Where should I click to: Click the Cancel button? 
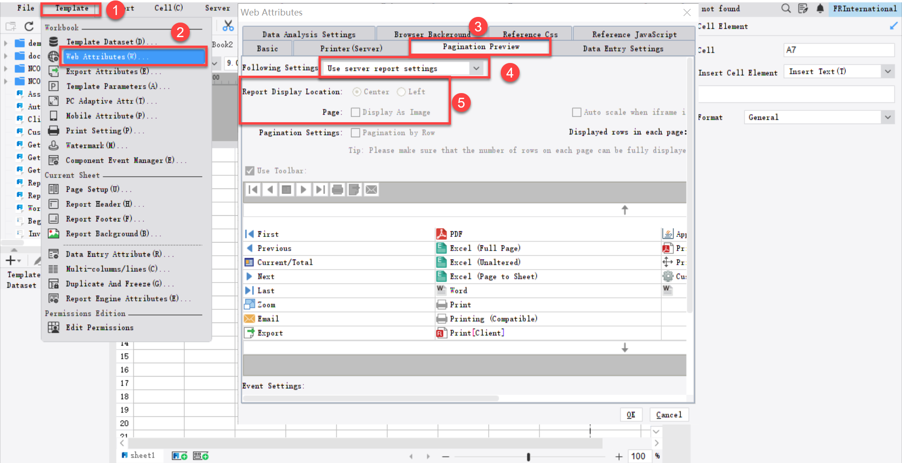(669, 415)
